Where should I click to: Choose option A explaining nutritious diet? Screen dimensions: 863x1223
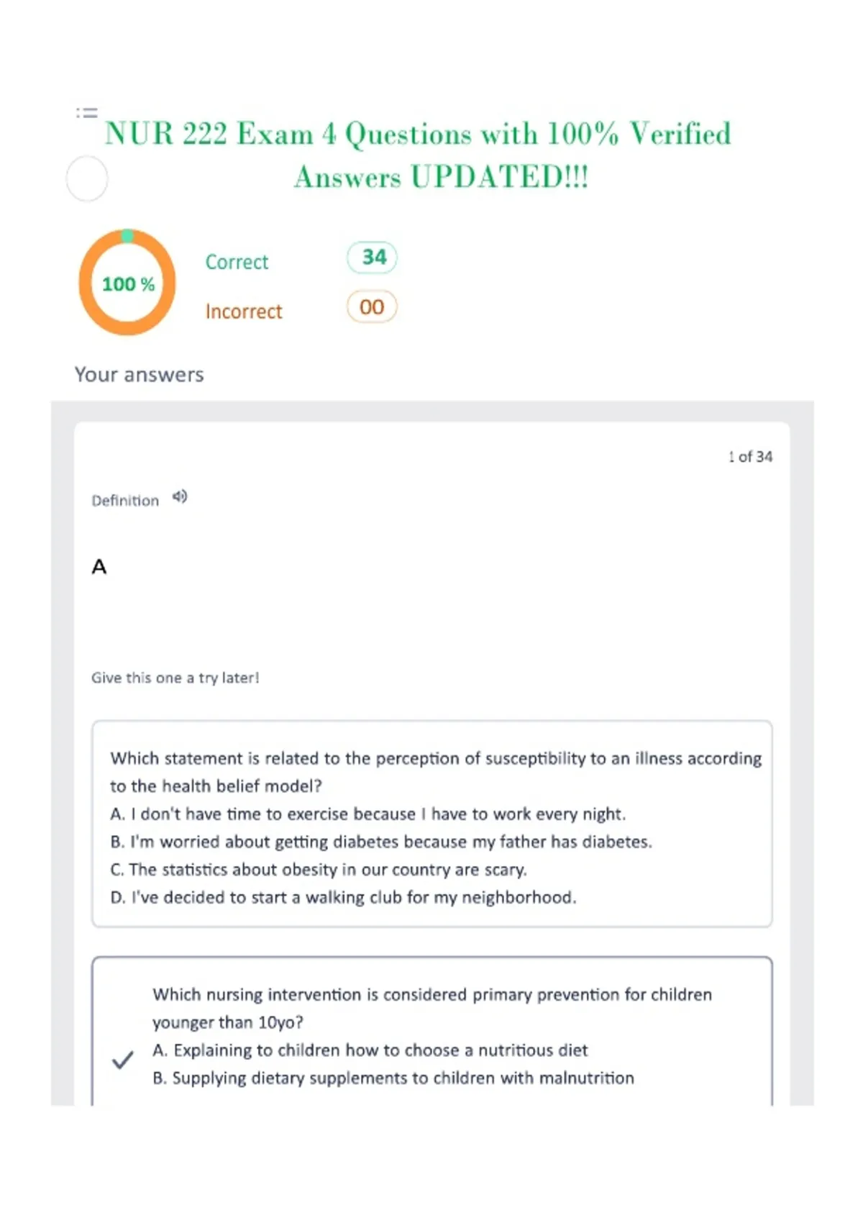(x=370, y=1050)
